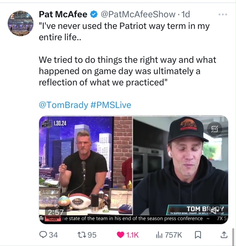The image size is (236, 246).
Task: Open the share upload icon
Action: click(x=224, y=235)
